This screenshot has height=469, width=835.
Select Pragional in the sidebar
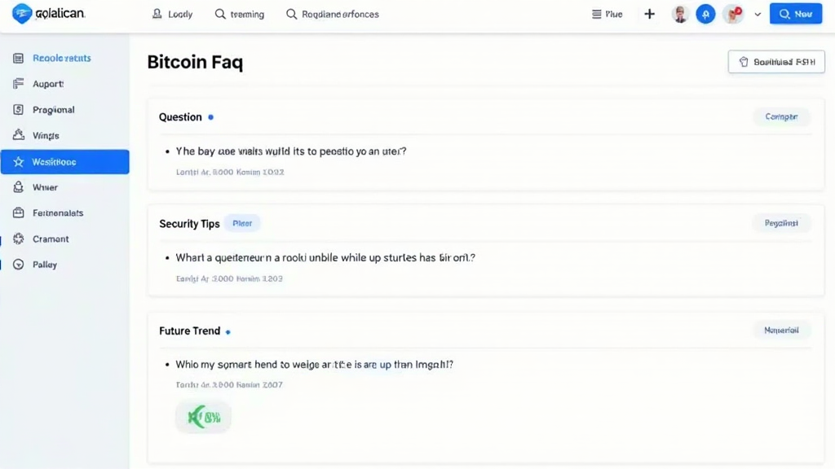click(x=53, y=110)
